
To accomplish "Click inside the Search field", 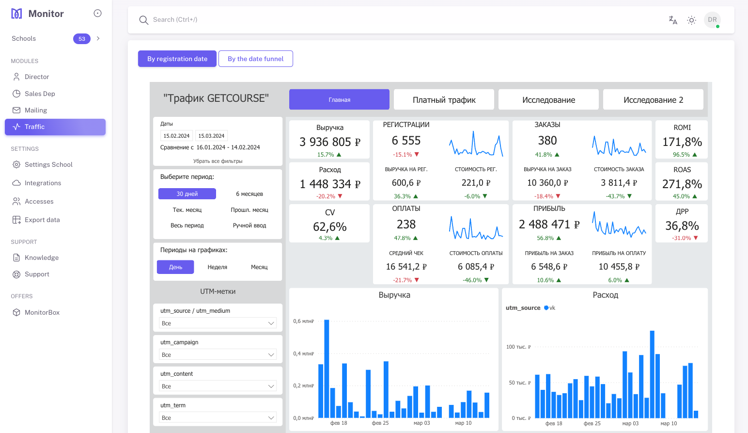I will click(339, 20).
